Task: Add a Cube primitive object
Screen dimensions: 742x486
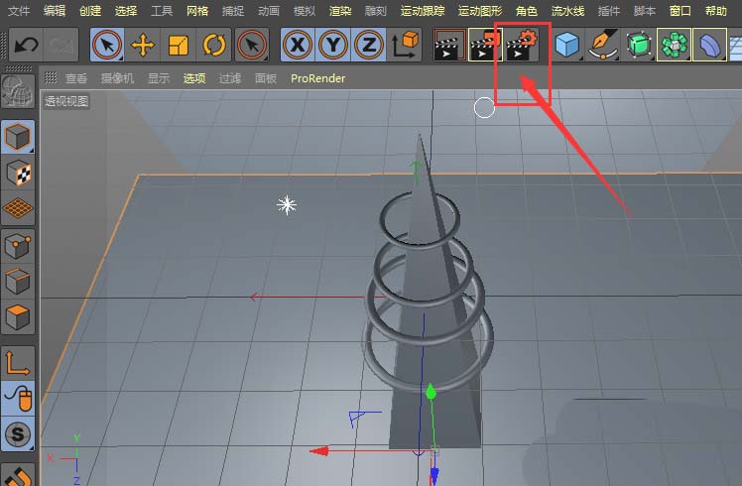Action: pos(567,45)
